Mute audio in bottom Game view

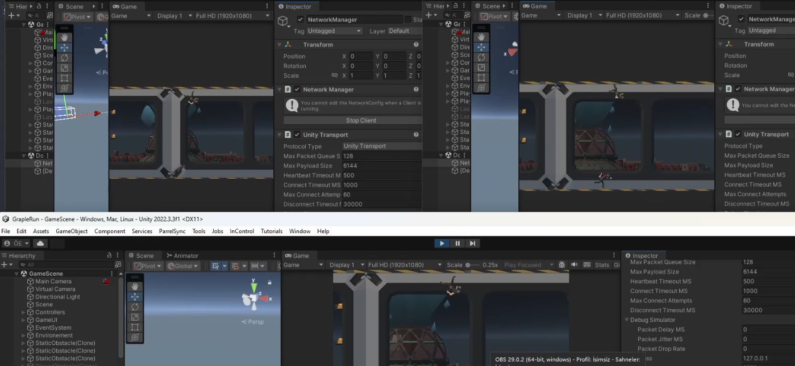pos(575,265)
